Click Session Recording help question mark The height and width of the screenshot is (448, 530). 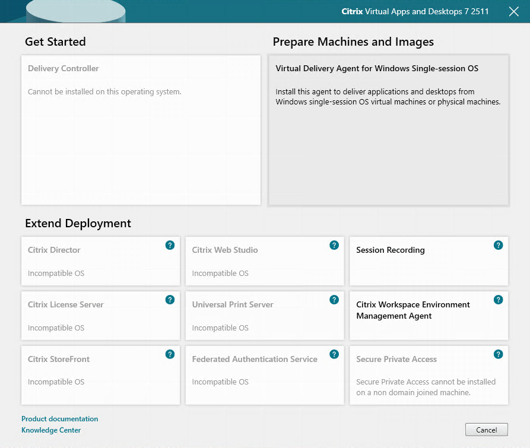pyautogui.click(x=498, y=245)
